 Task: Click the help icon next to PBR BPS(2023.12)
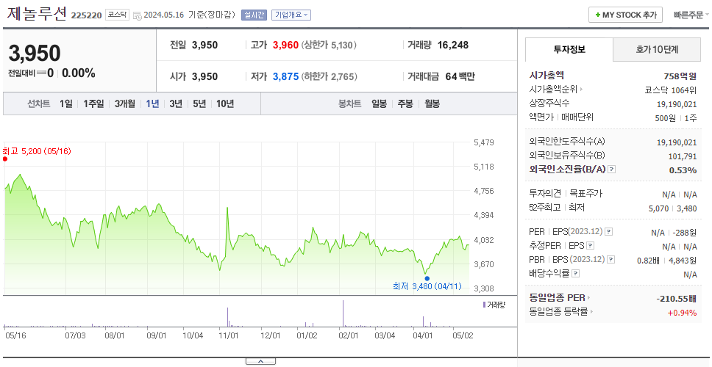point(611,260)
